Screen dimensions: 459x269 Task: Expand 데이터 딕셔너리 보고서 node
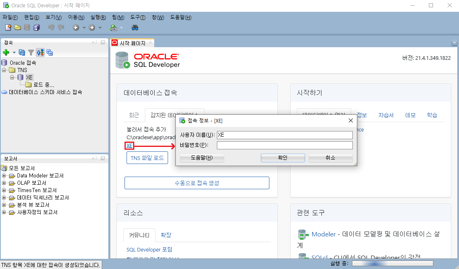coord(4,198)
